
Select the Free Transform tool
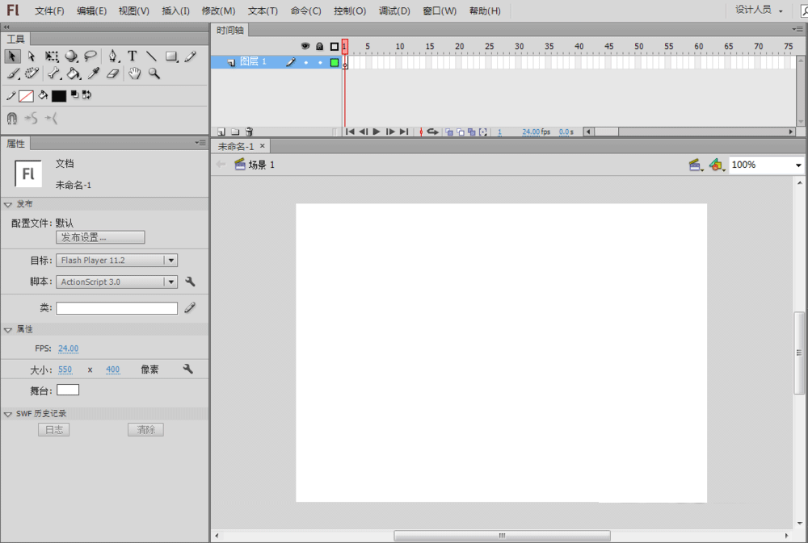pos(52,56)
